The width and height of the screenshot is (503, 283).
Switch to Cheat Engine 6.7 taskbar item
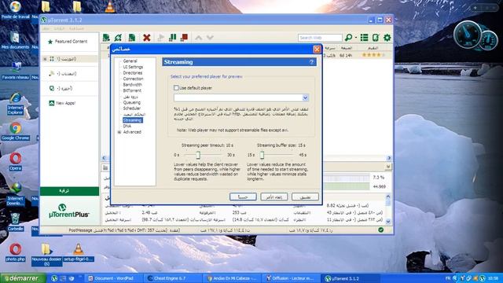(173, 278)
